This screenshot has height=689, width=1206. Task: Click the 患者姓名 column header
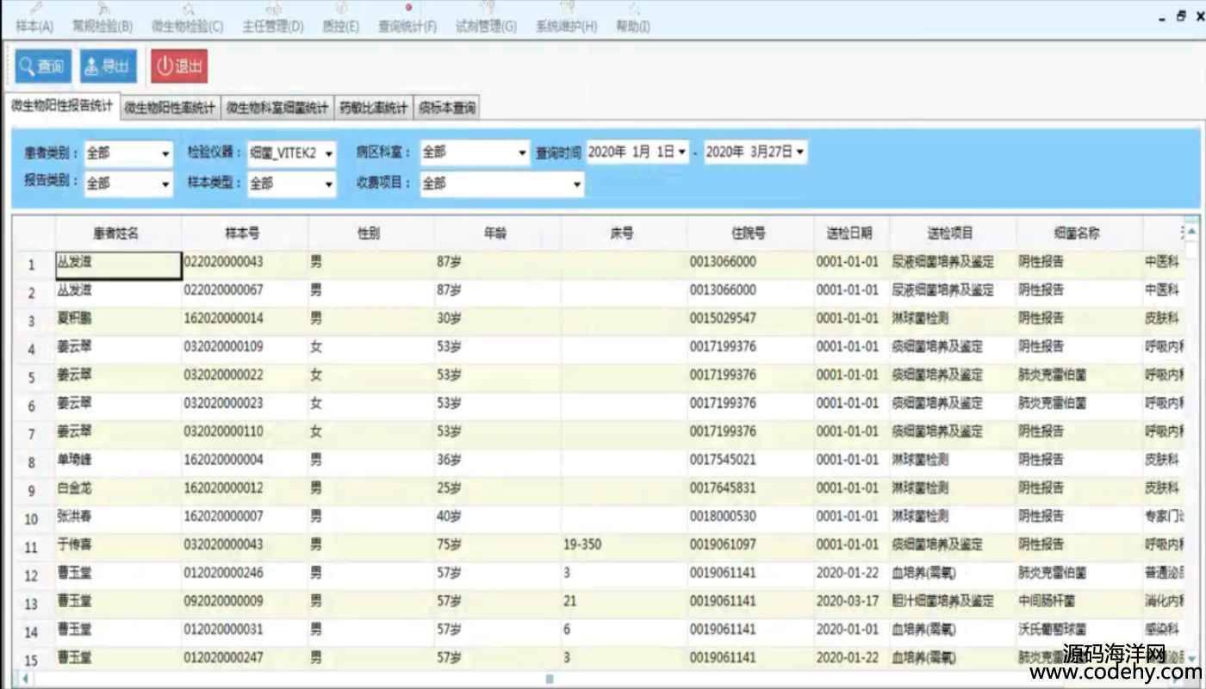(118, 233)
